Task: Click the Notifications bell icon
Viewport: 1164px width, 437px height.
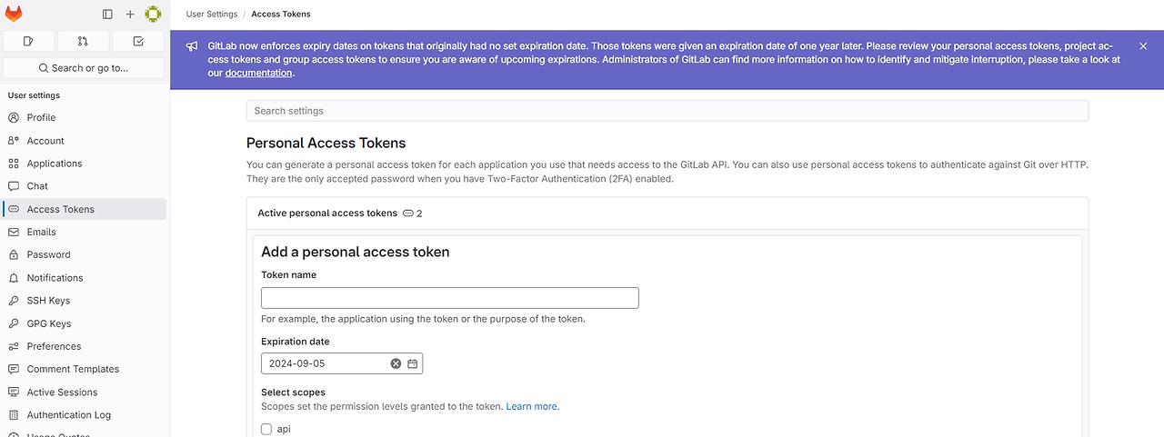Action: click(14, 278)
